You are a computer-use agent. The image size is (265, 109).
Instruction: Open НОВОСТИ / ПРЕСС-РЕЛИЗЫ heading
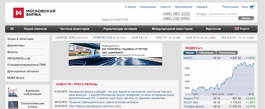[77, 84]
